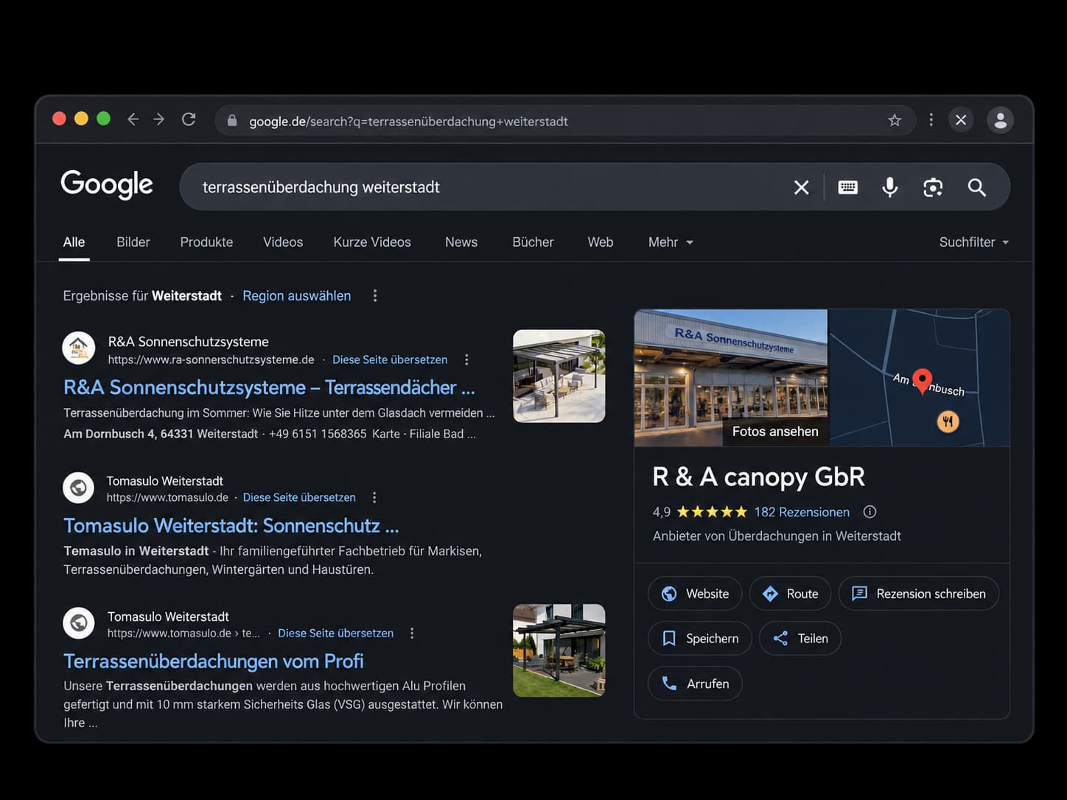Click the Route button

click(x=790, y=594)
